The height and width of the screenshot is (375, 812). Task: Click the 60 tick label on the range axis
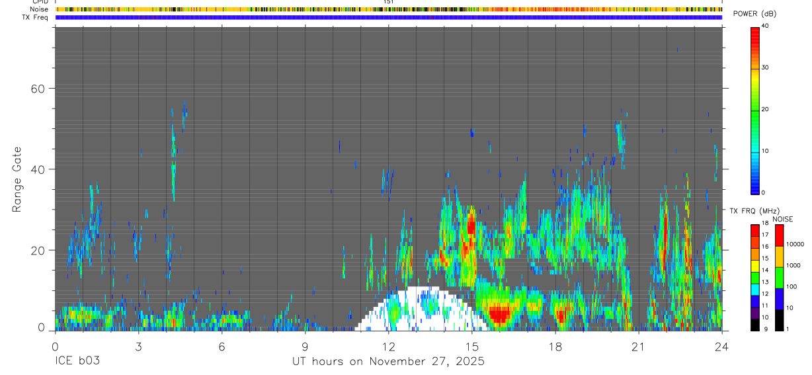point(38,89)
